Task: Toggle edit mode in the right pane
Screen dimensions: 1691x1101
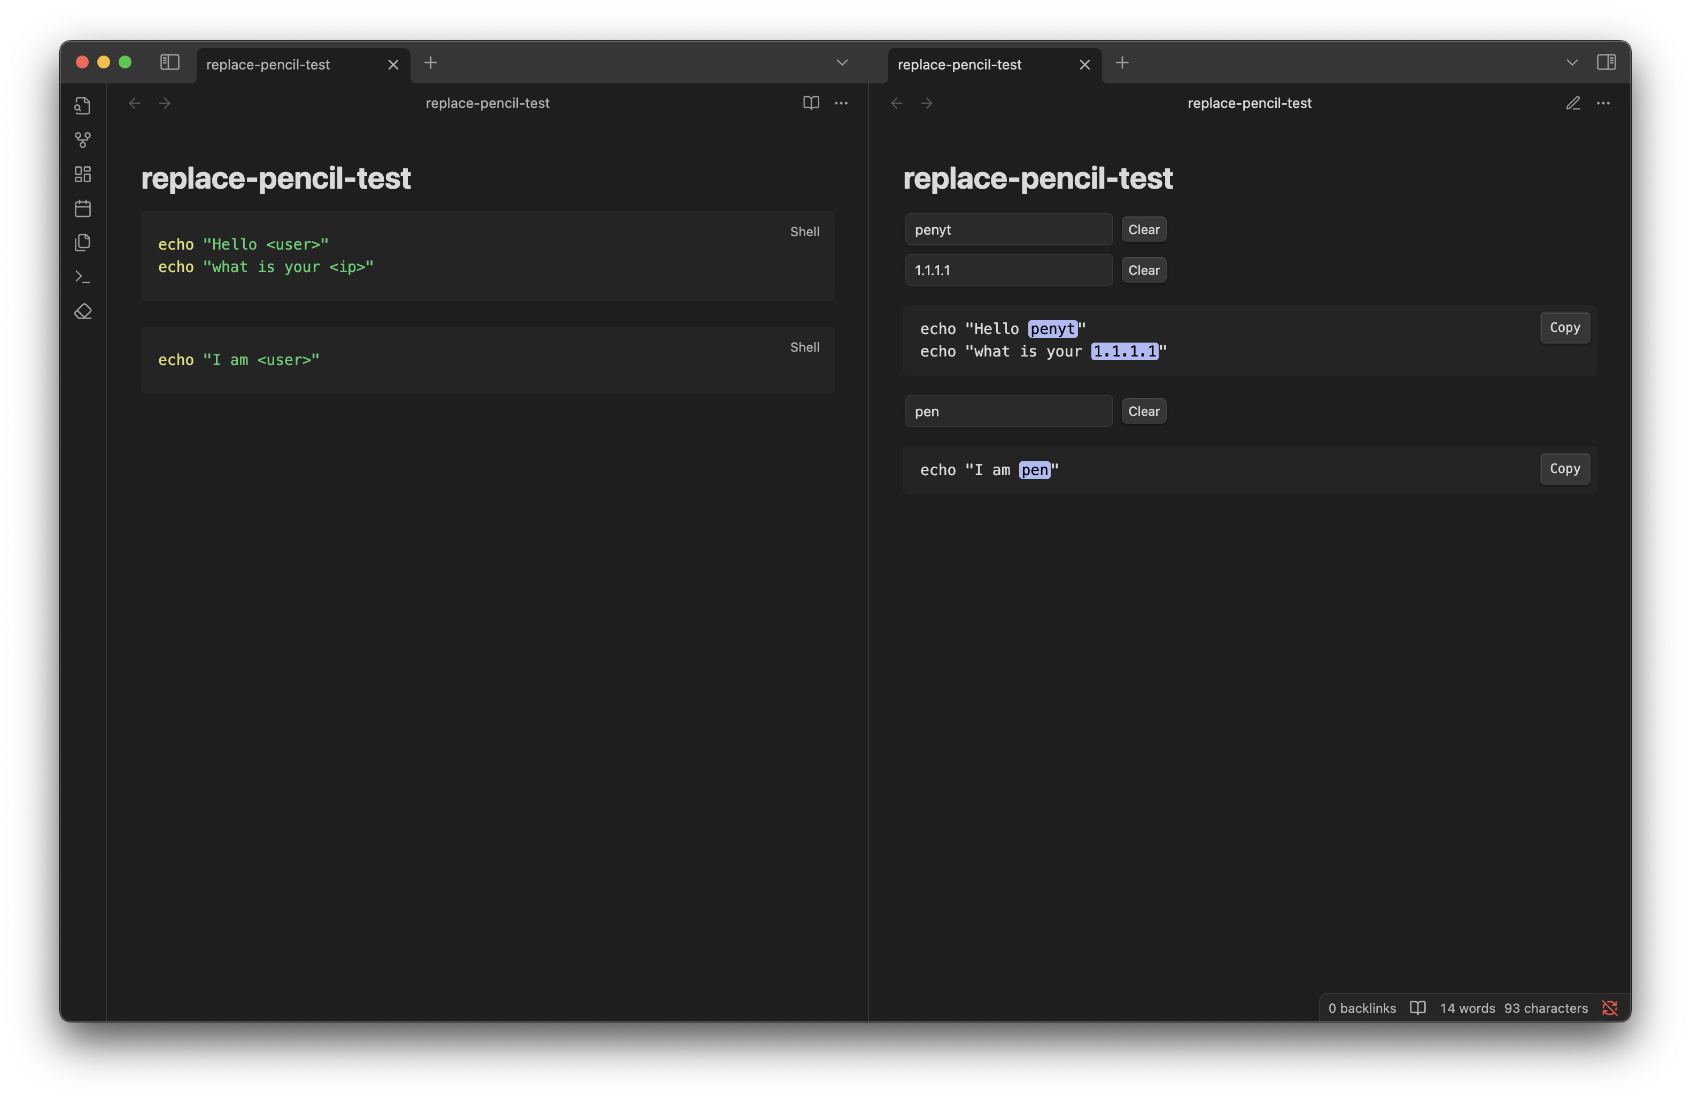Action: click(x=1572, y=103)
